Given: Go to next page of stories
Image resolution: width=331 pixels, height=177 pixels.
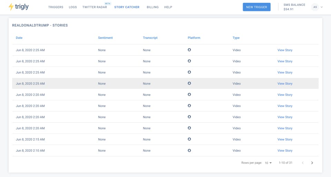Looking at the screenshot, I should (x=312, y=163).
